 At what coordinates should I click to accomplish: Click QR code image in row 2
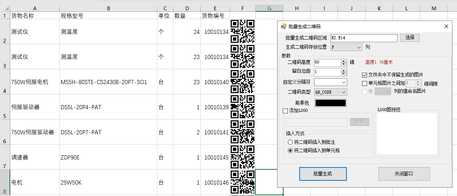point(242,32)
